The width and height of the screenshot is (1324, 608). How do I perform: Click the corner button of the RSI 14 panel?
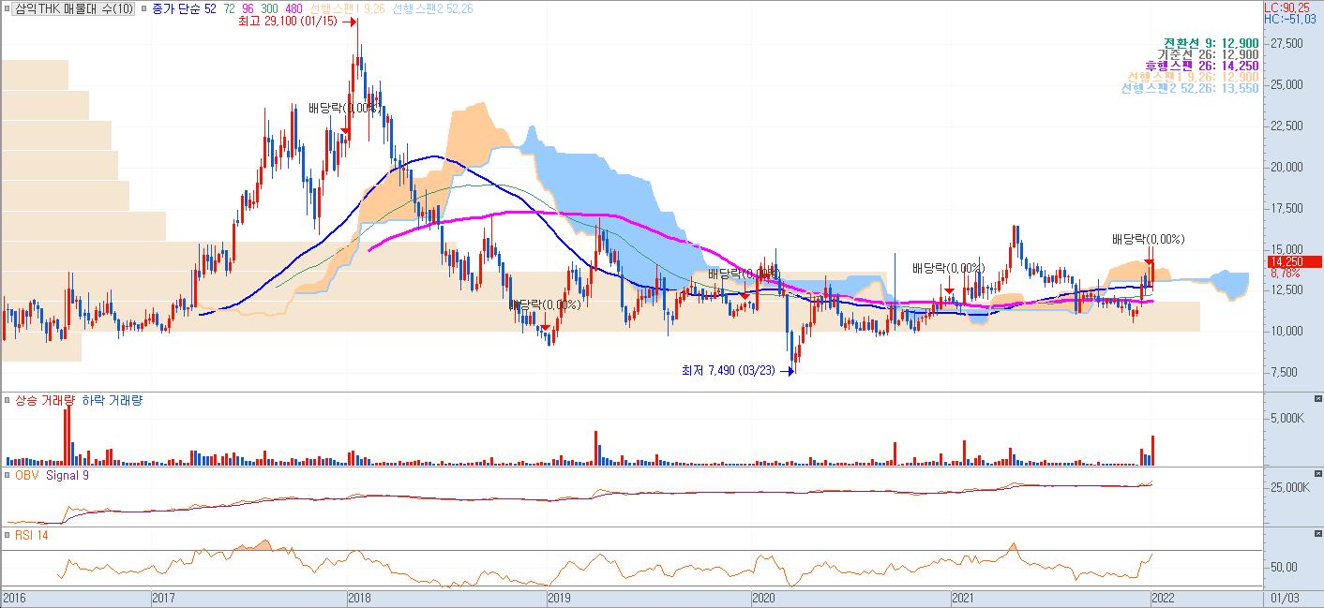pos(1317,534)
